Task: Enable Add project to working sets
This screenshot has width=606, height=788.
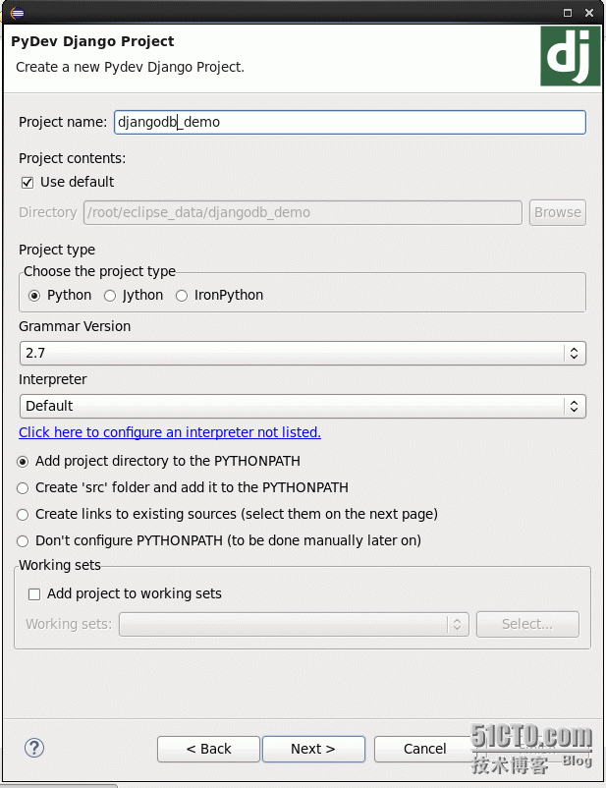Action: click(x=34, y=594)
